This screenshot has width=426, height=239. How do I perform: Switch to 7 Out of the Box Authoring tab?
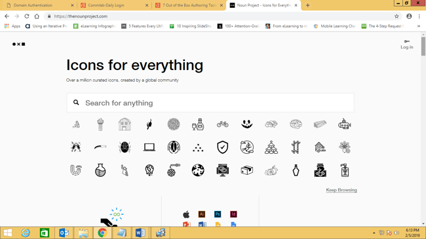(189, 5)
